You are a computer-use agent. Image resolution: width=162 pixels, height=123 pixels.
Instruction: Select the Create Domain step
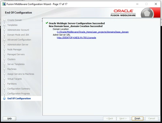click(x=15, y=20)
